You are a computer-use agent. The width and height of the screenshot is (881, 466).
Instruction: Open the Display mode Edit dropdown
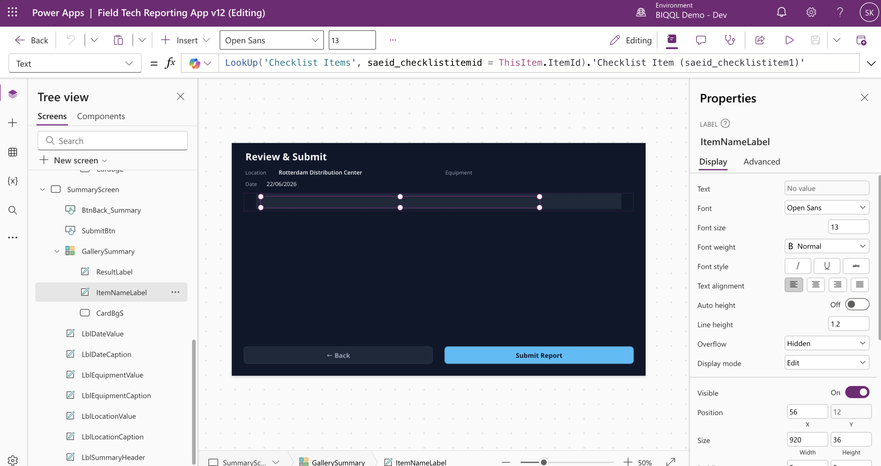click(827, 362)
